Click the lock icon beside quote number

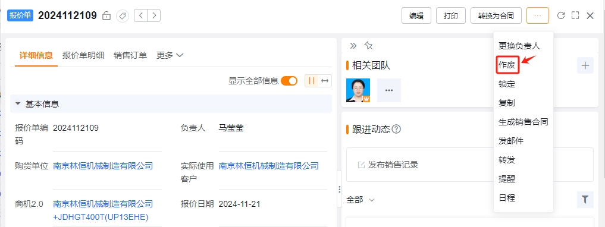106,16
